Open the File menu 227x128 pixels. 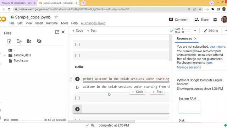pyautogui.click(x=12, y=23)
